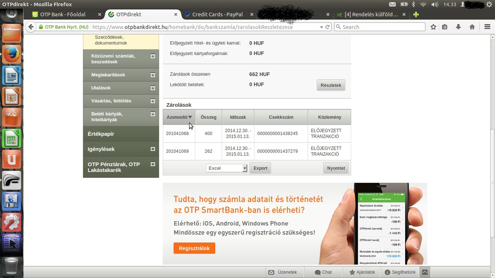This screenshot has height=278, width=495.
Task: Select row ID 201041069
Action: point(177,151)
